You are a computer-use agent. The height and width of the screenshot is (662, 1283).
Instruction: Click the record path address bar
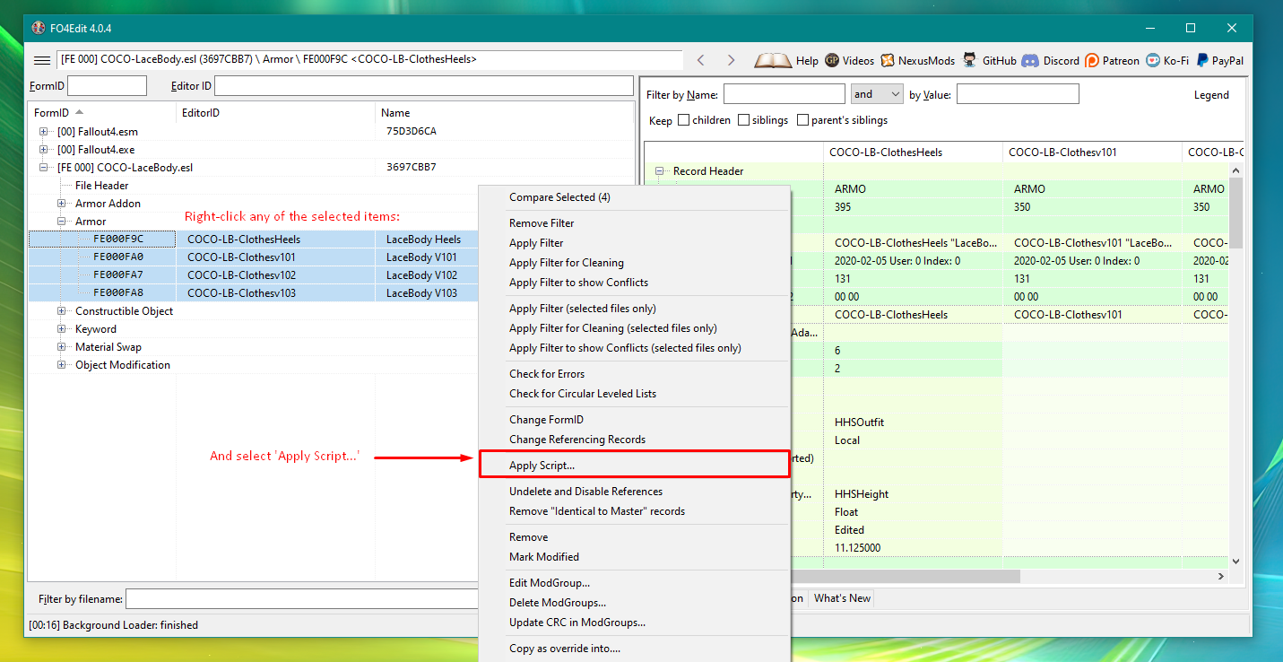[x=370, y=60]
